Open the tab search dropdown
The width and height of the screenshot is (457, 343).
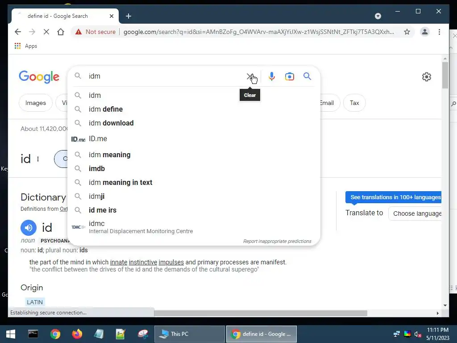(x=378, y=16)
